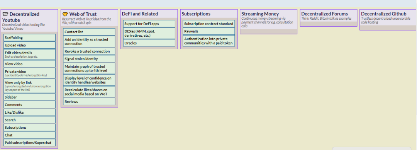Click the Like/Dislike card

point(29,112)
